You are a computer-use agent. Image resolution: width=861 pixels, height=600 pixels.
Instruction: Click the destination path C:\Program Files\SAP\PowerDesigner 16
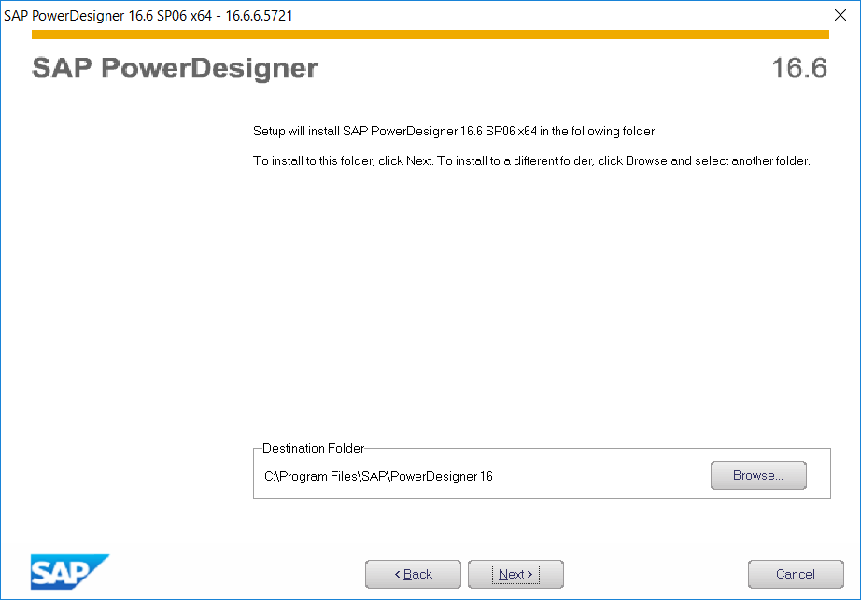click(378, 476)
